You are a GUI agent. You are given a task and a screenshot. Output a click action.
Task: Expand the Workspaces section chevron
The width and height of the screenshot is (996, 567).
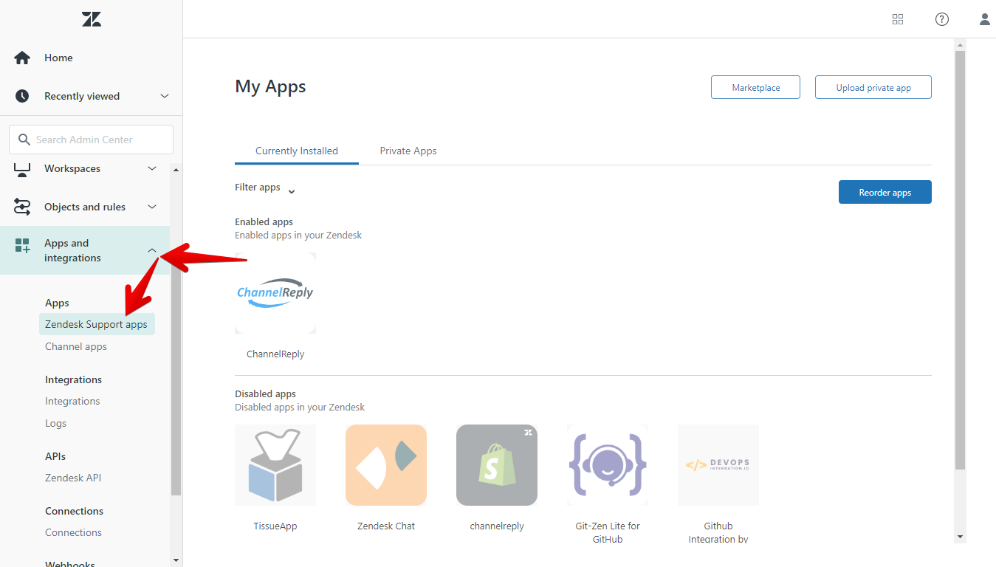(152, 168)
